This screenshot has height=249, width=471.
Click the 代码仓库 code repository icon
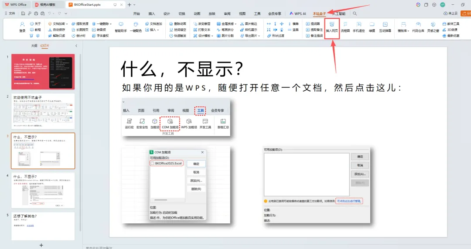click(x=418, y=27)
